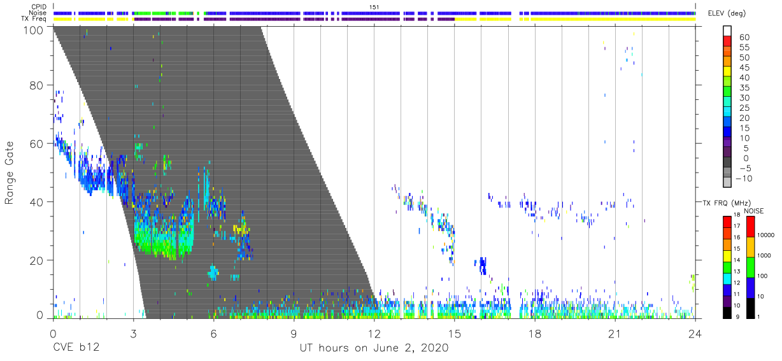Click the '80' range gate tick label
Screen dimensions: 782x361
click(x=37, y=85)
